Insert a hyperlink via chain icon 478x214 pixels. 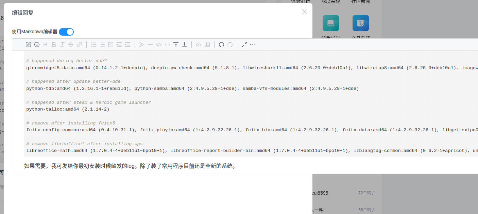point(79,44)
